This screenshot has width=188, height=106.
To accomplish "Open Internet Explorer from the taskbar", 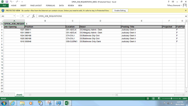I will [x=13, y=103].
